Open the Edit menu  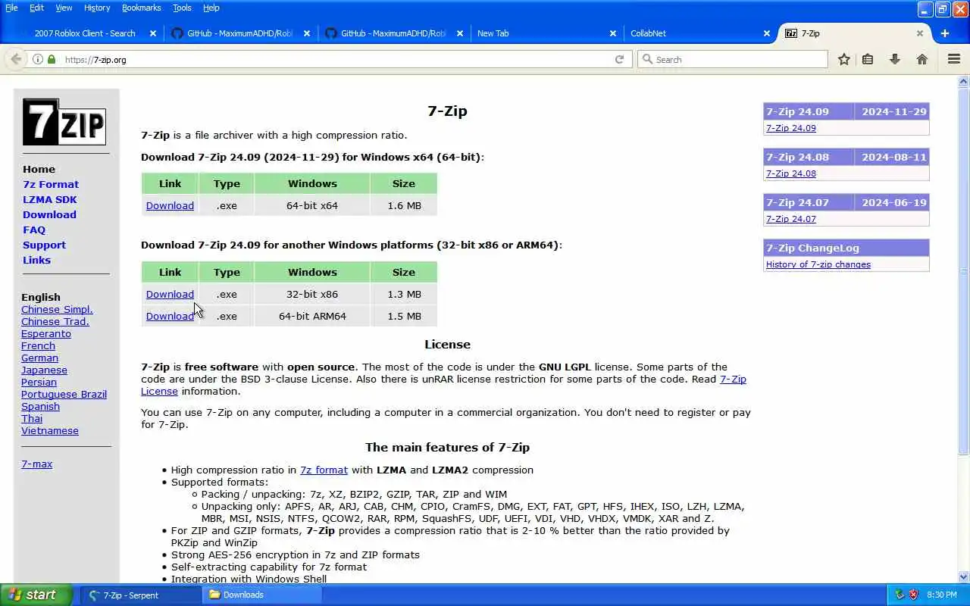tap(36, 8)
